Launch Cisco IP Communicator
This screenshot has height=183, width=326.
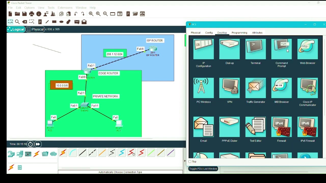click(x=307, y=88)
